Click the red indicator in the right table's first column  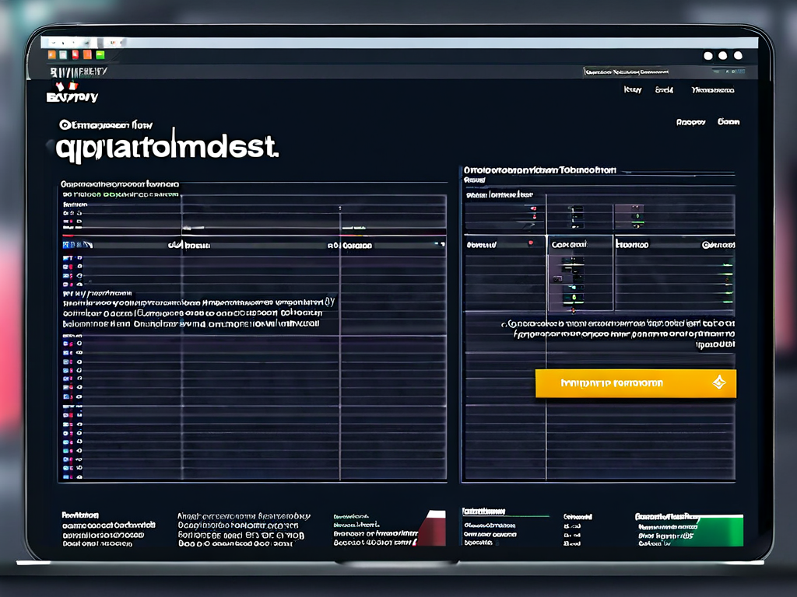click(x=531, y=243)
